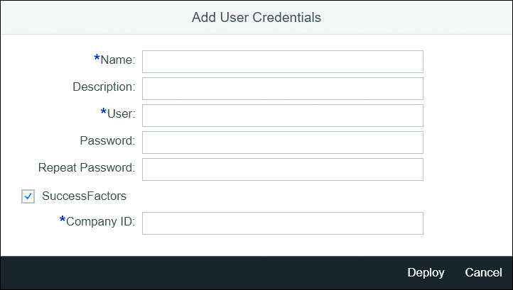Click the Company ID label
The image size is (513, 290).
100,222
